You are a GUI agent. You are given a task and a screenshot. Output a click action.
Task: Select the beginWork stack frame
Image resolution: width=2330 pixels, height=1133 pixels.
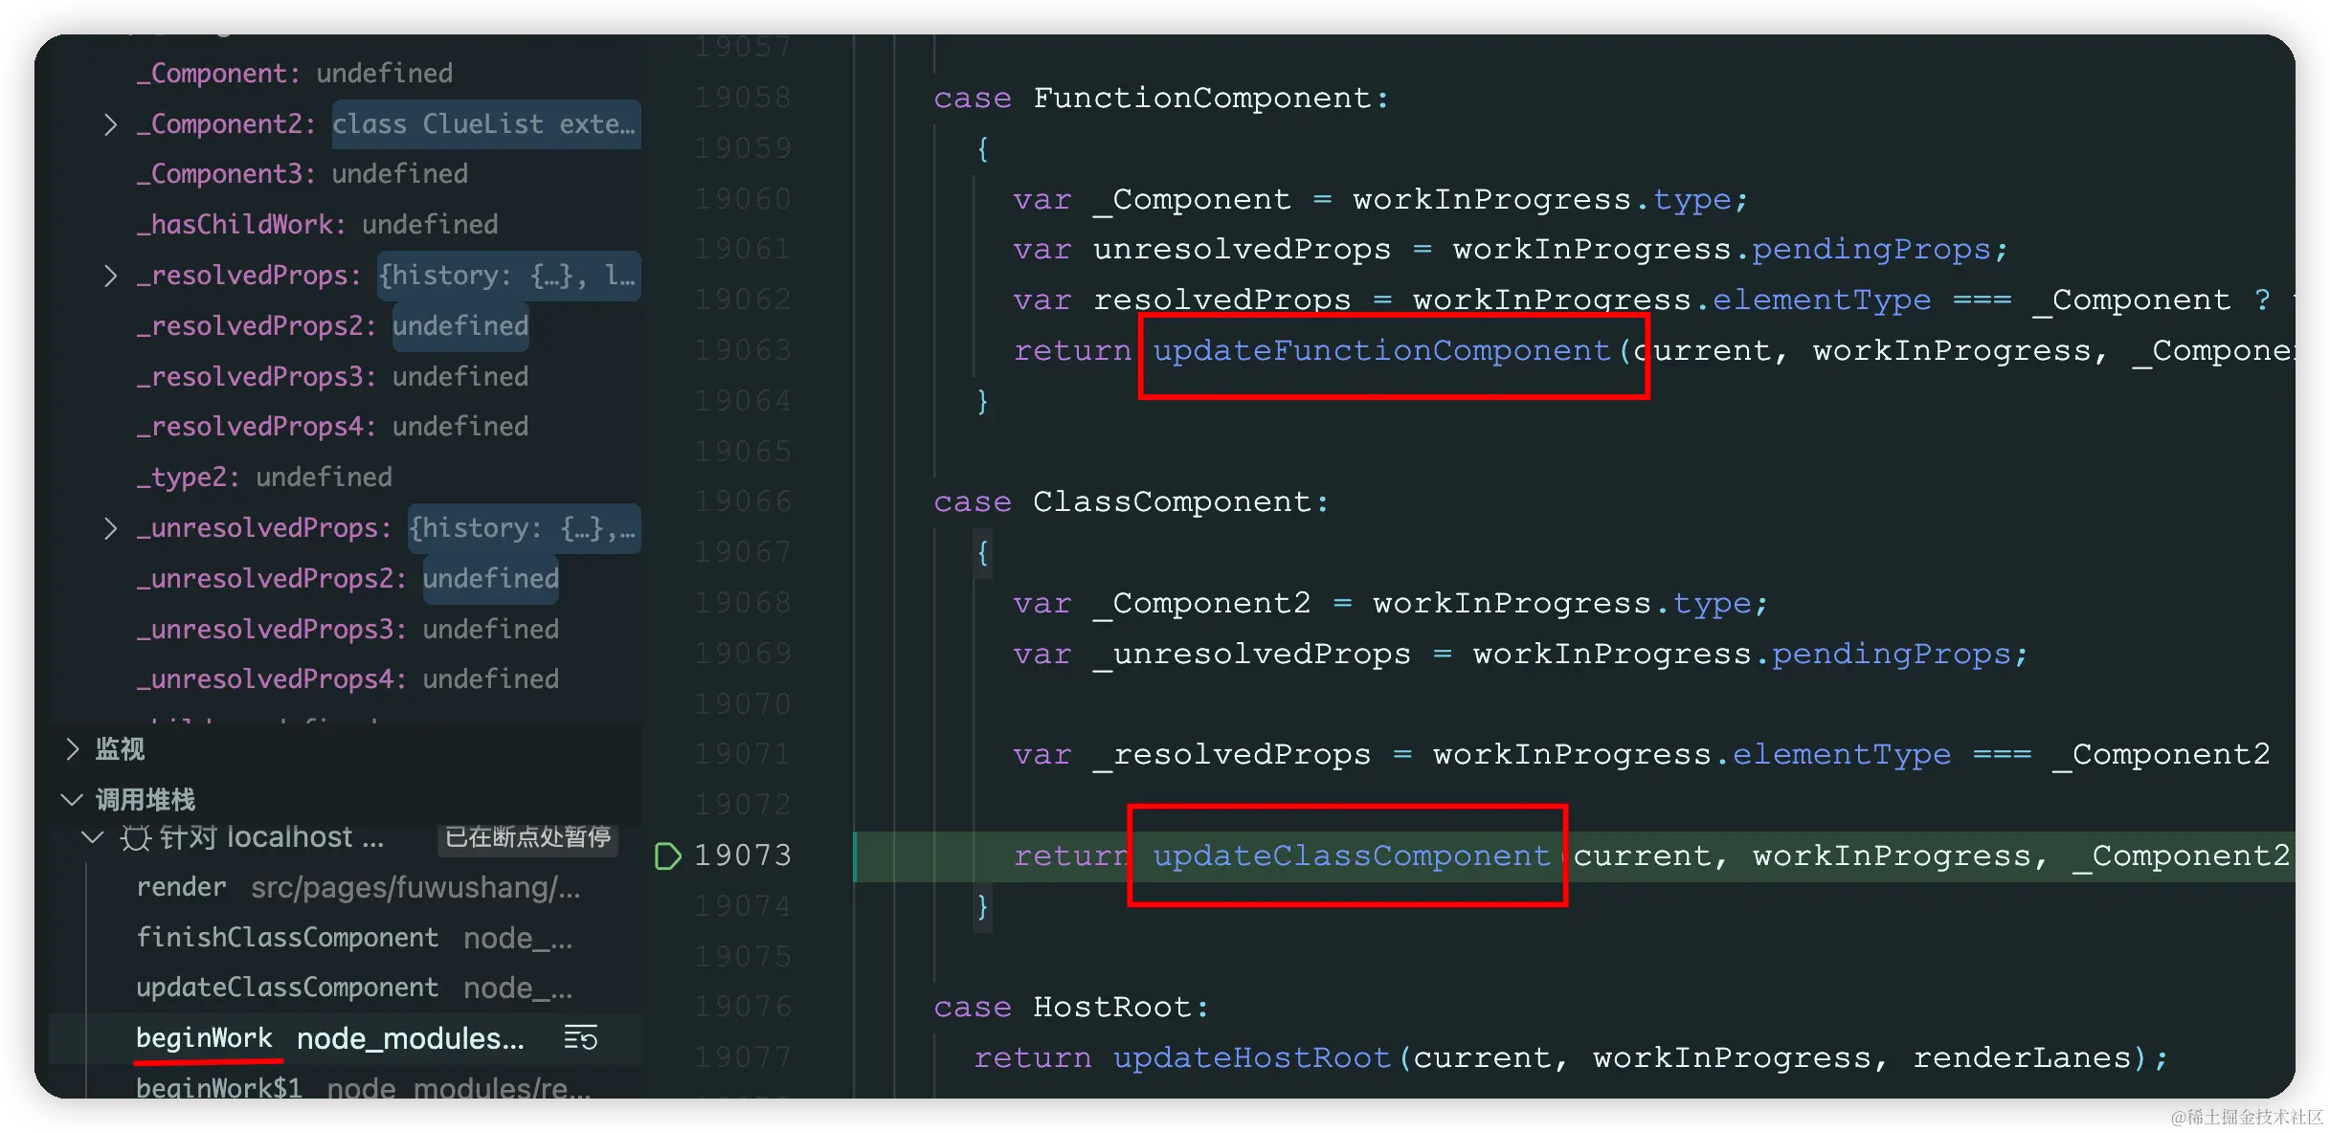click(204, 1038)
